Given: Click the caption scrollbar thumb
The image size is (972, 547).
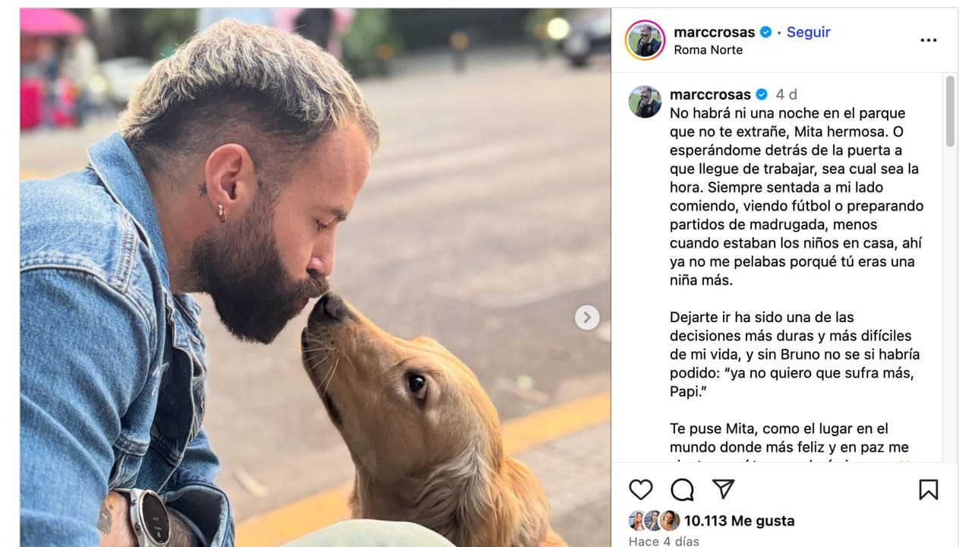Looking at the screenshot, I should (x=950, y=111).
